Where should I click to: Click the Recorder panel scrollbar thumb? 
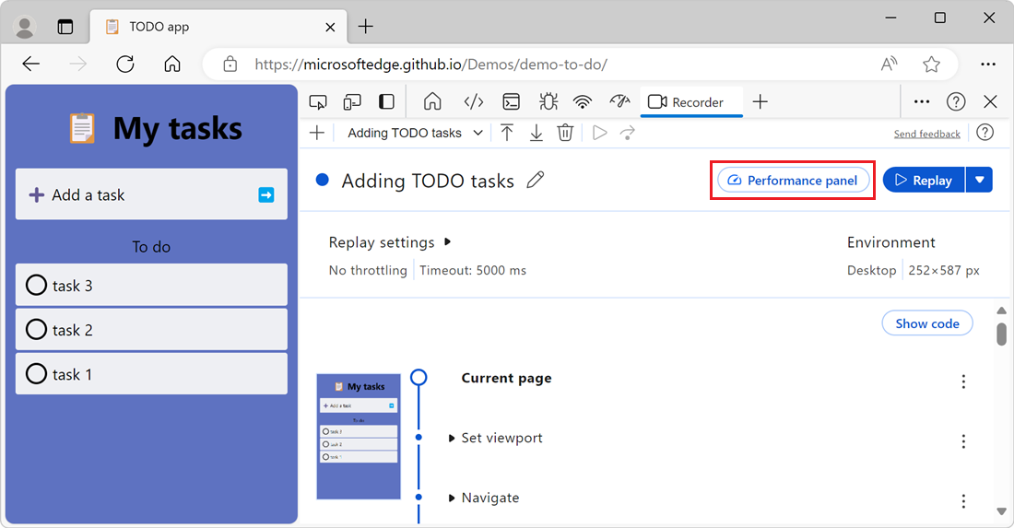1001,334
